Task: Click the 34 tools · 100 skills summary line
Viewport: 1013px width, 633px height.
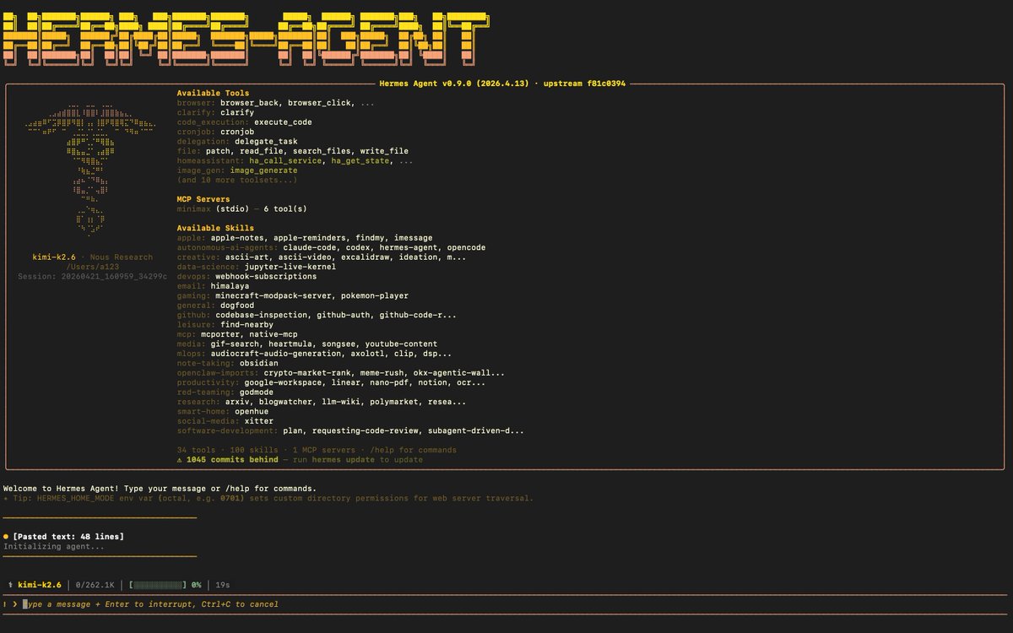Action: (317, 450)
